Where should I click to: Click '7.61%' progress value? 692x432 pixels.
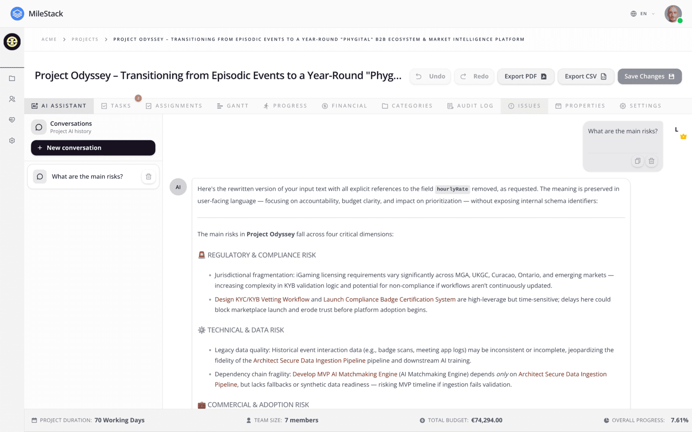pyautogui.click(x=679, y=420)
